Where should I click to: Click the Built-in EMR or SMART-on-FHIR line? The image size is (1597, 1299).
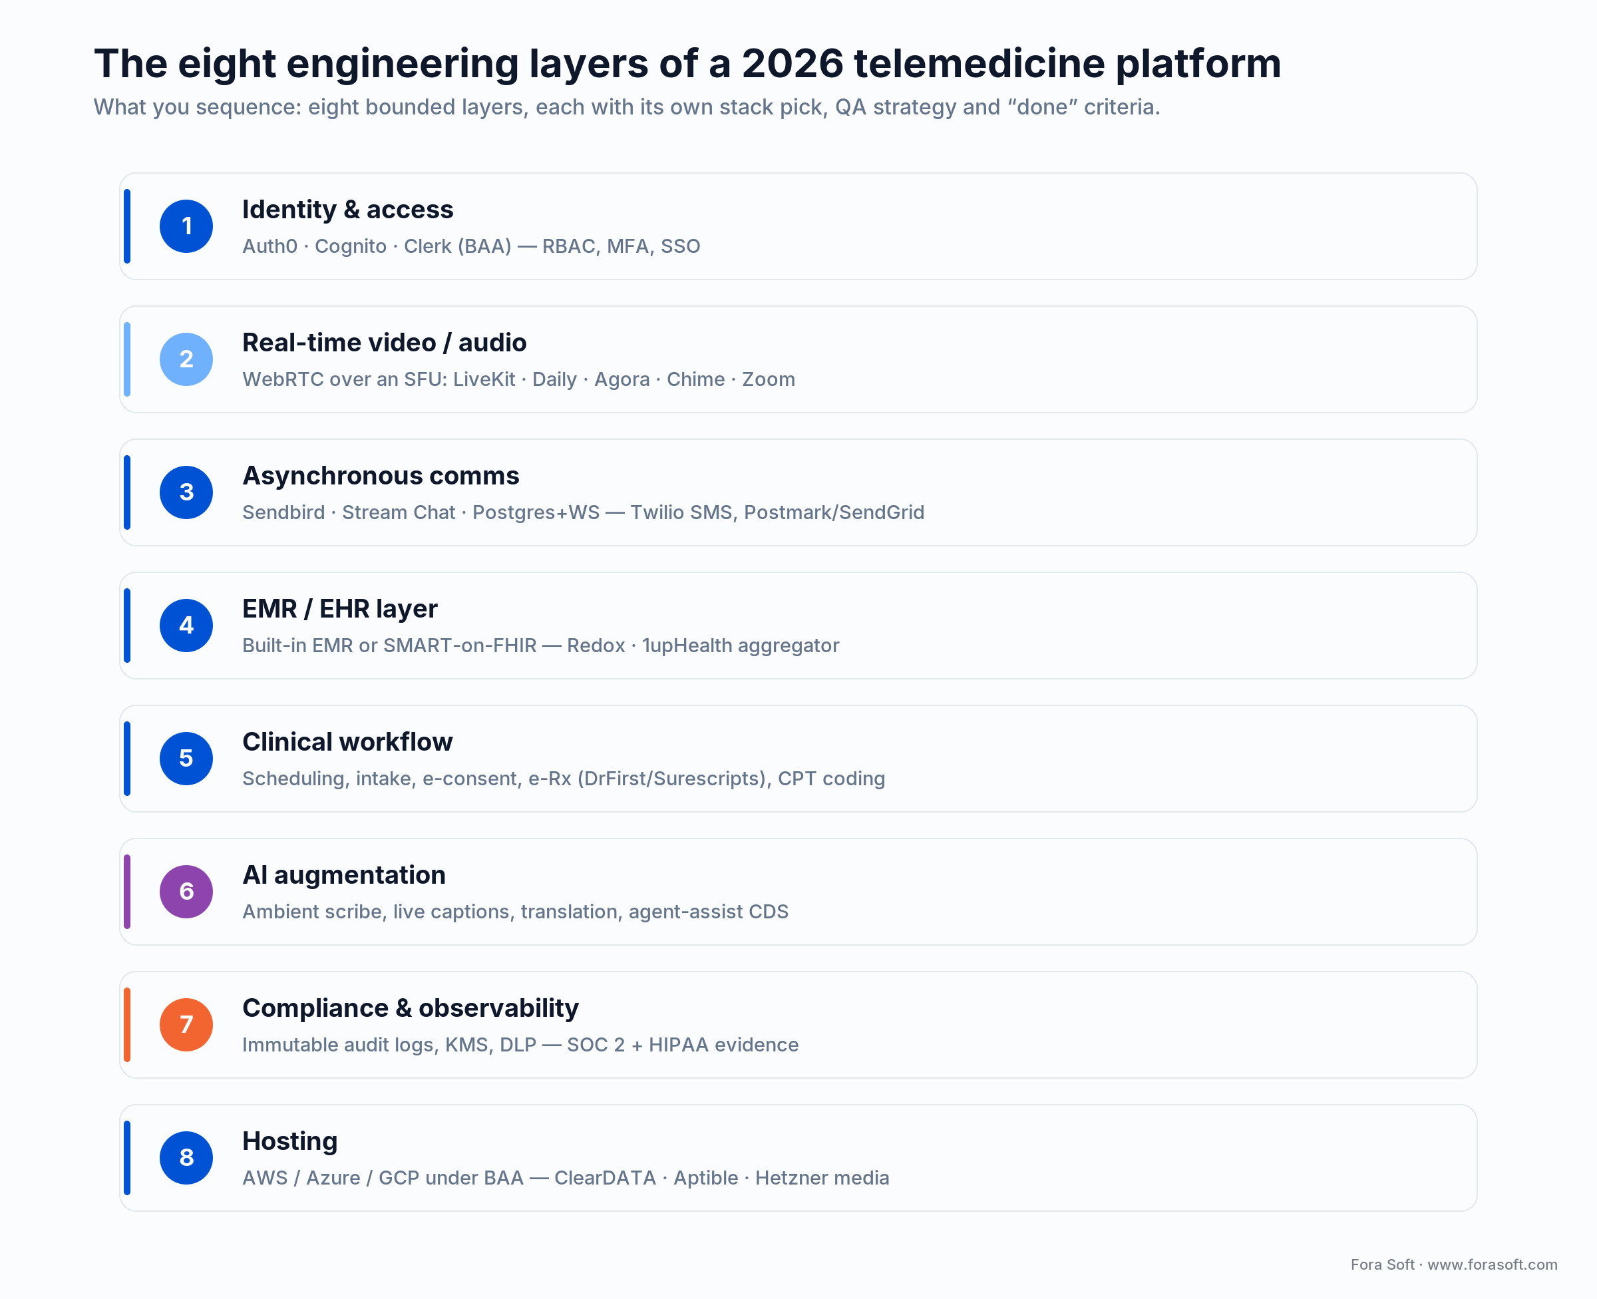click(541, 646)
